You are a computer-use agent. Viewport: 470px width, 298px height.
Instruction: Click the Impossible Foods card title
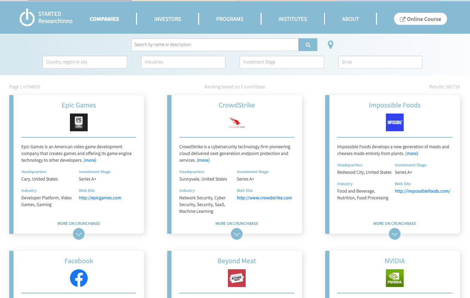tap(395, 105)
